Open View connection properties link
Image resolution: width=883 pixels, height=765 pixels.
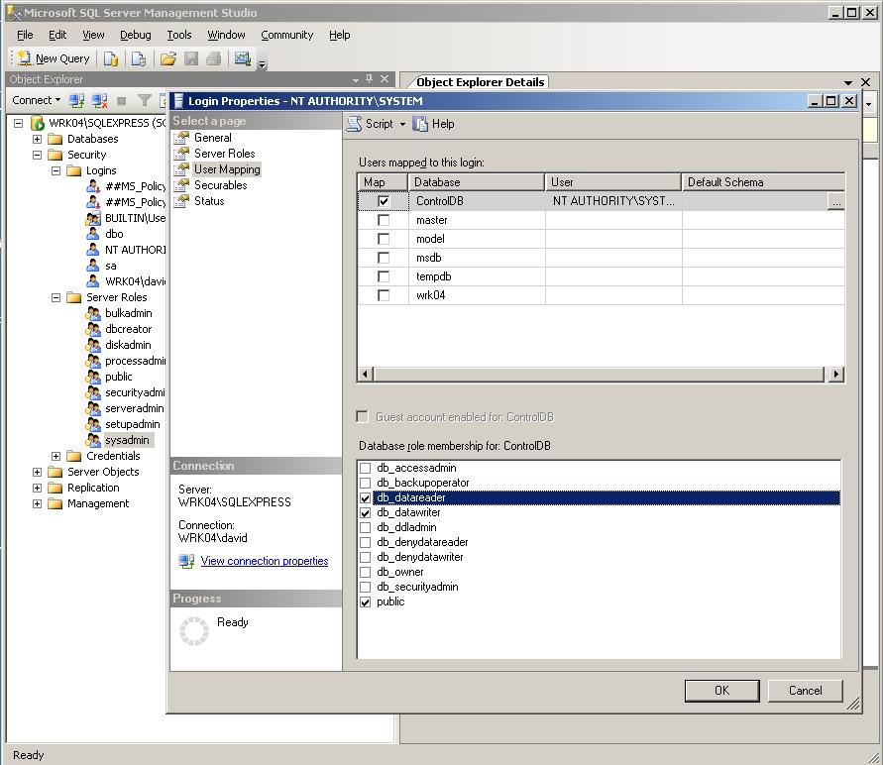click(264, 561)
